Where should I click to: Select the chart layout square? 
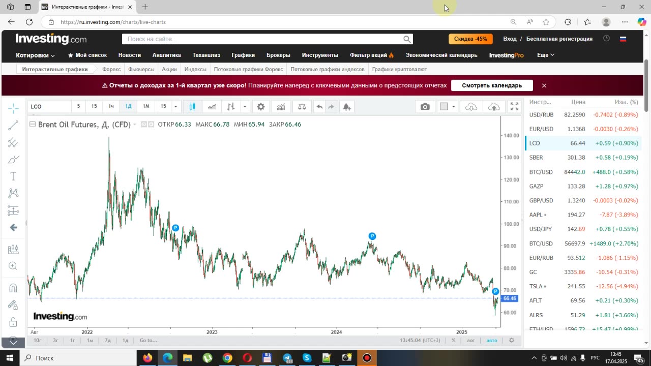click(x=443, y=106)
